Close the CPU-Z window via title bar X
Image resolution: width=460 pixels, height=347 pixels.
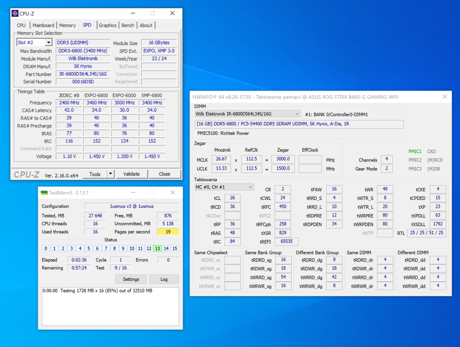click(172, 13)
